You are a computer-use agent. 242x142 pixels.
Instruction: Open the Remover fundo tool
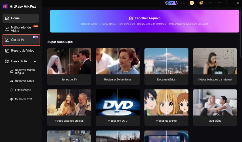pyautogui.click(x=22, y=81)
